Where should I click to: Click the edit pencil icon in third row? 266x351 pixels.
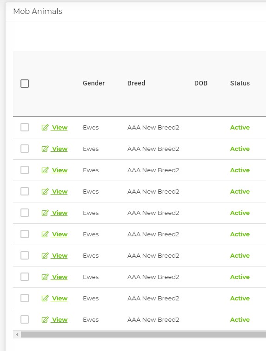[45, 170]
